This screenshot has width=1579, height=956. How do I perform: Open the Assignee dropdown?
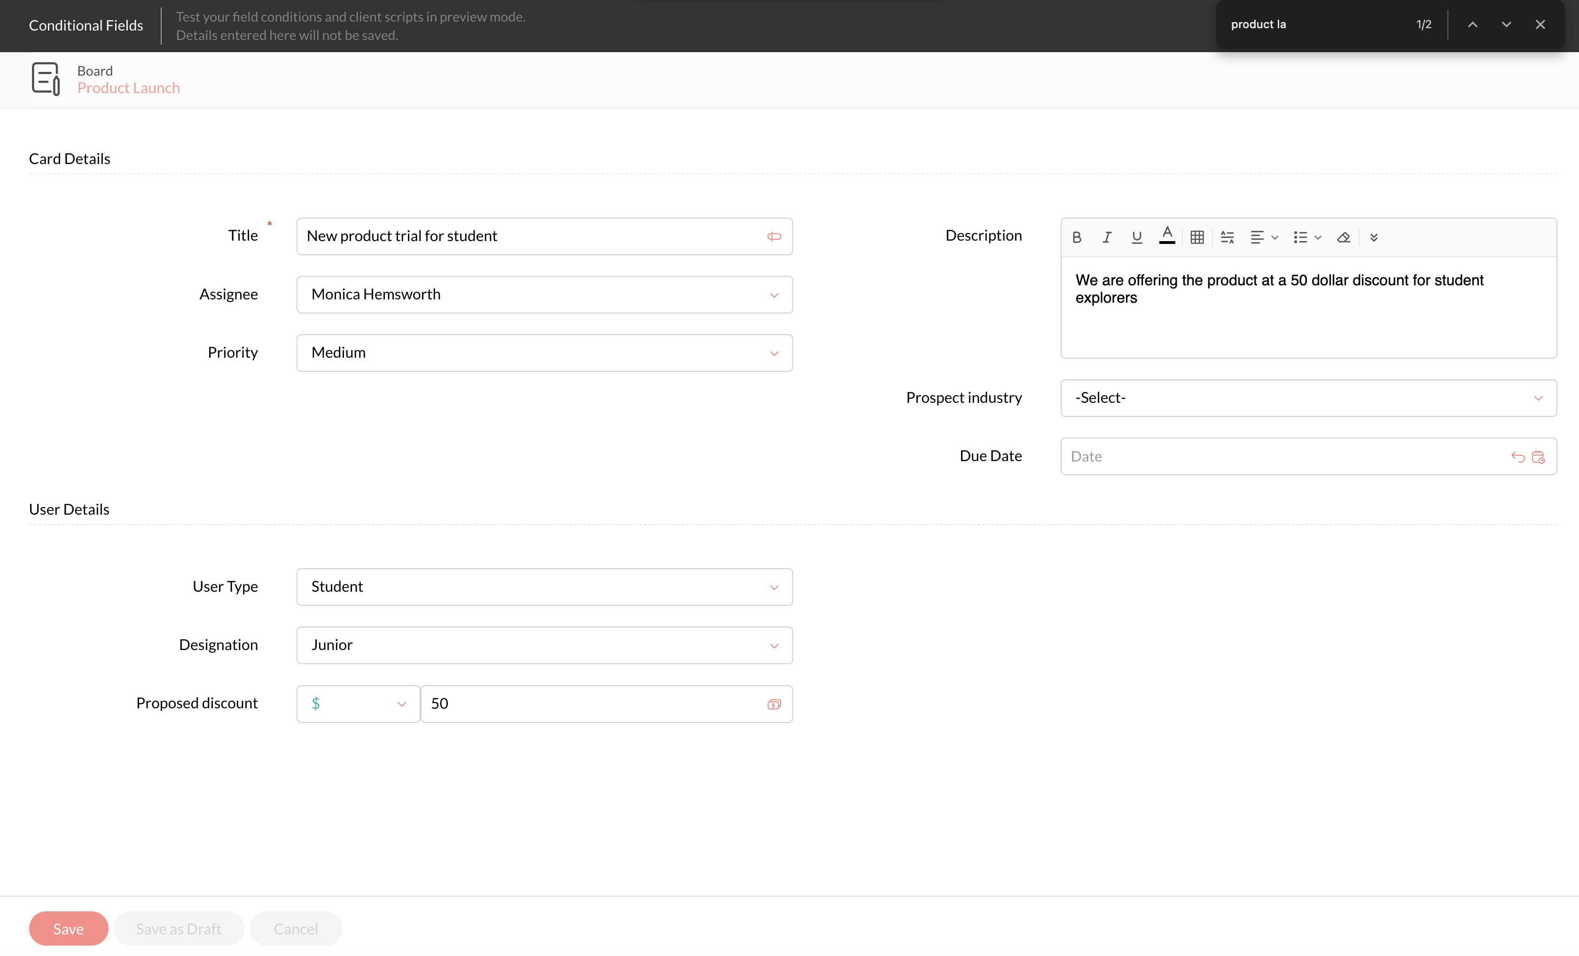click(x=544, y=295)
